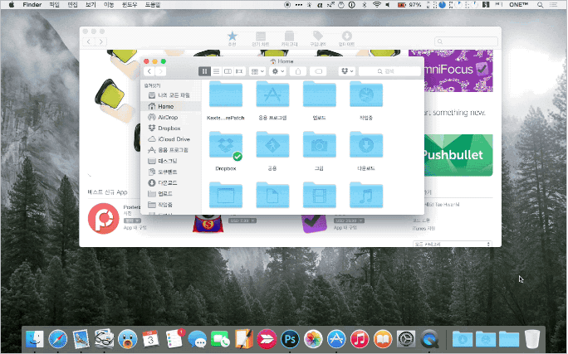Open Messages from the Dock
Viewport: 568px width, 354px height.
point(198,339)
